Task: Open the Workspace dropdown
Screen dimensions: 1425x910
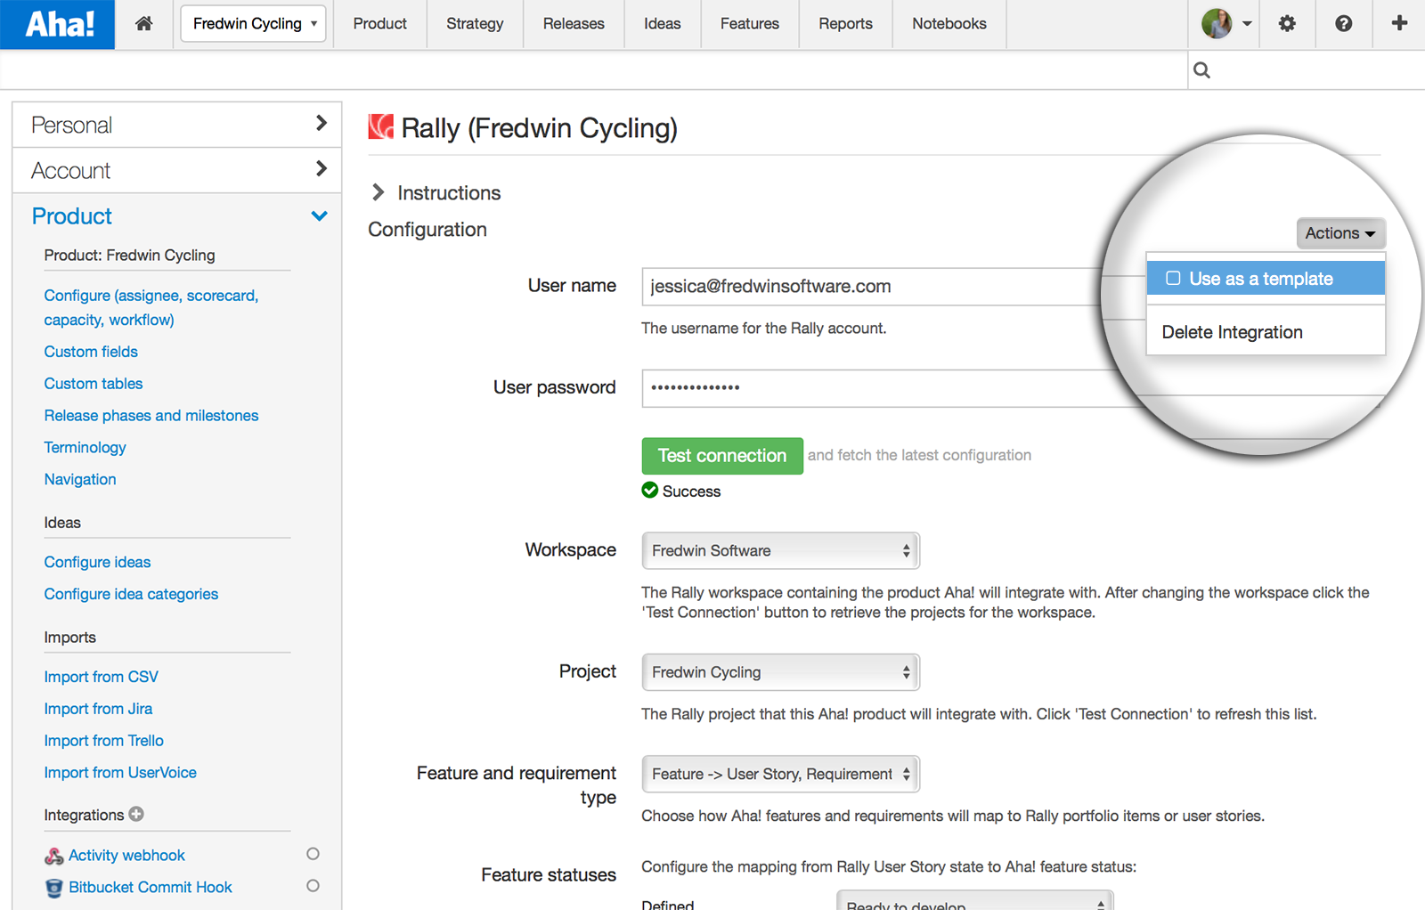Action: [780, 550]
